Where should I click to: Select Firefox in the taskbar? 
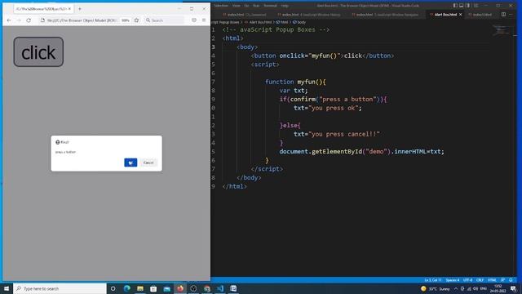pyautogui.click(x=180, y=288)
